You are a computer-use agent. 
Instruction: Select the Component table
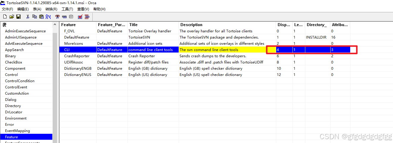[x=15, y=69]
